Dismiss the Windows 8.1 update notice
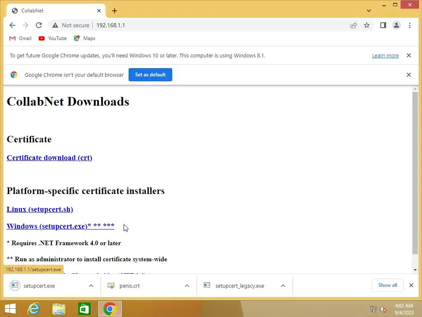 coord(408,56)
